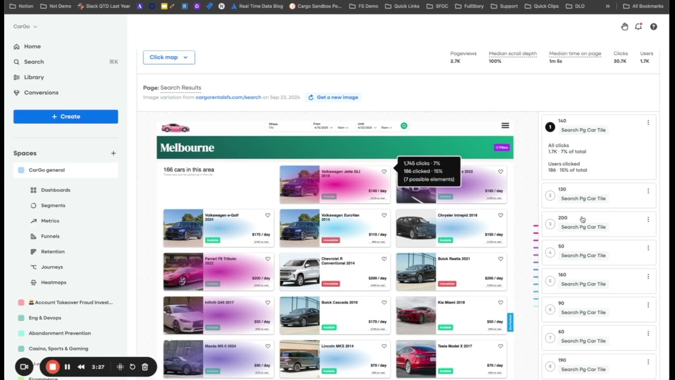Click the blue Create button
This screenshot has height=380, width=675.
tap(66, 117)
